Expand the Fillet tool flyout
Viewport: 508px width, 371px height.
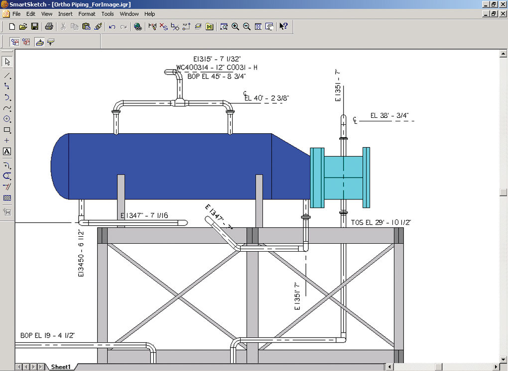(x=10, y=168)
